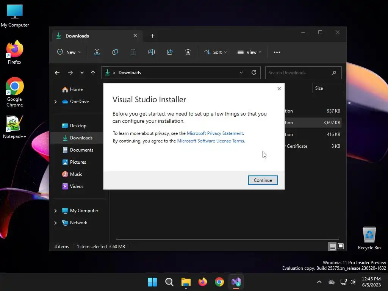The image size is (388, 291).
Task: Select the file row sized 416 KB
Action: tap(313, 135)
